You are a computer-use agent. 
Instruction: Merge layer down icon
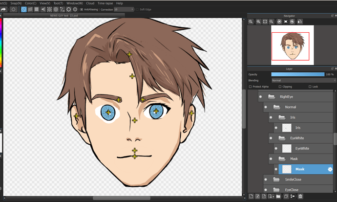tap(293, 196)
